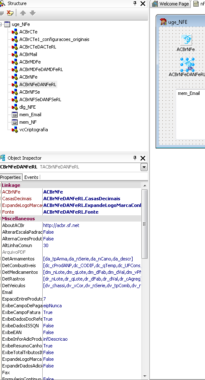Click the DetArmamentos set value

88,259
